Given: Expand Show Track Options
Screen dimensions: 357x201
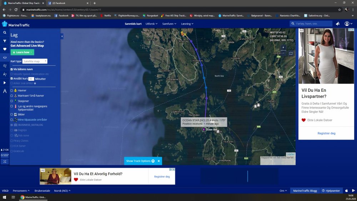Looking at the screenshot, I should (140, 161).
